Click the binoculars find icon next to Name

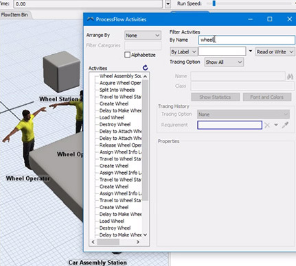(290, 77)
